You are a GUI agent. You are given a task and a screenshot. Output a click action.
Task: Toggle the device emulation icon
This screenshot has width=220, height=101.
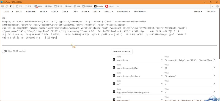click(7, 6)
